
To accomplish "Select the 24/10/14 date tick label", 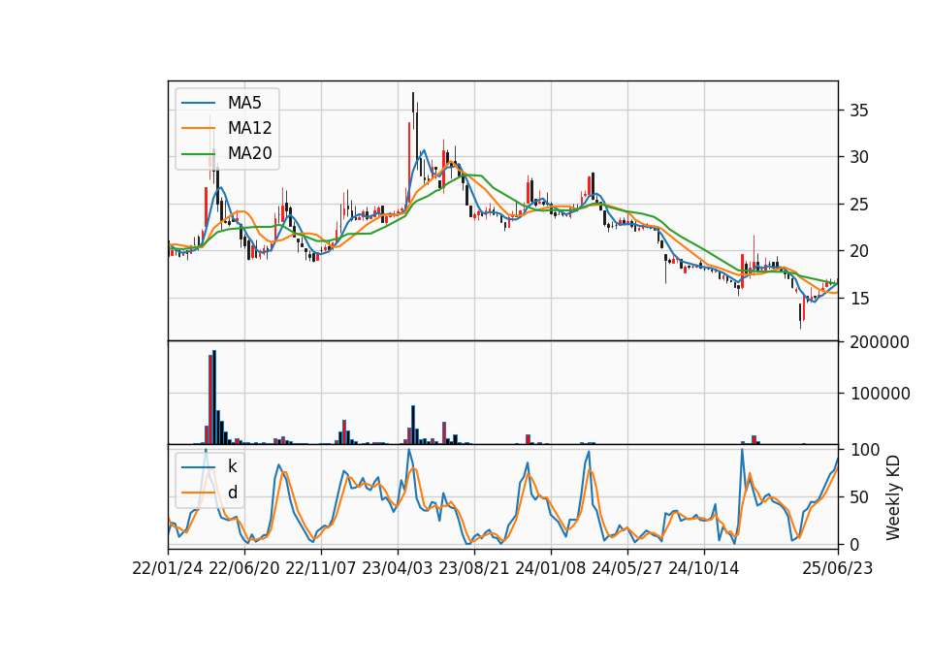I will (x=704, y=568).
